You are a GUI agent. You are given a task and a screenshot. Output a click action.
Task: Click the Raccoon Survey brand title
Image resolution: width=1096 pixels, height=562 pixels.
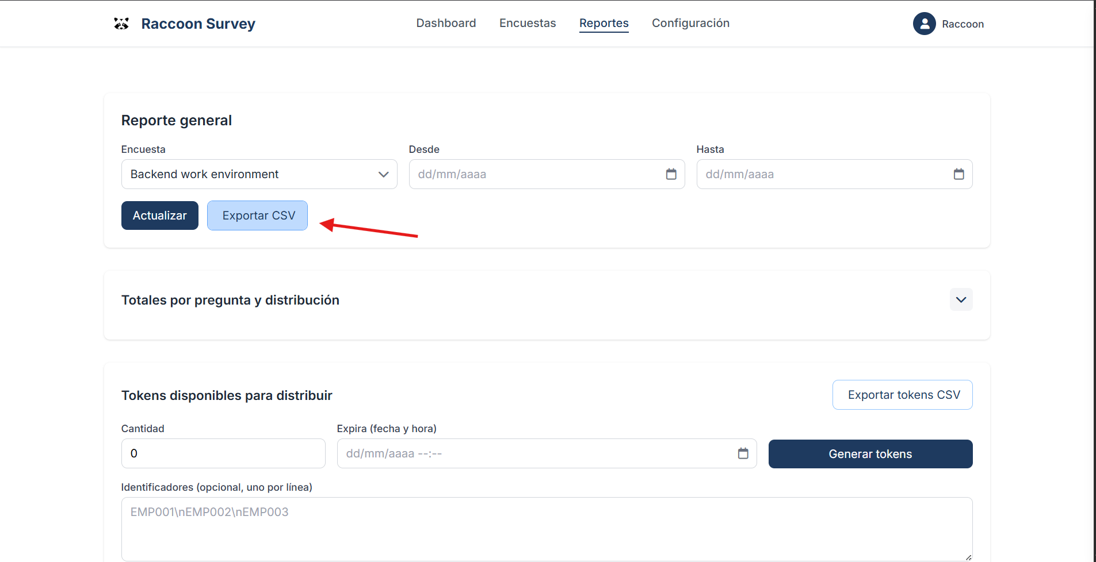point(198,24)
